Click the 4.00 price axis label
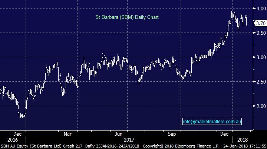 261,8
